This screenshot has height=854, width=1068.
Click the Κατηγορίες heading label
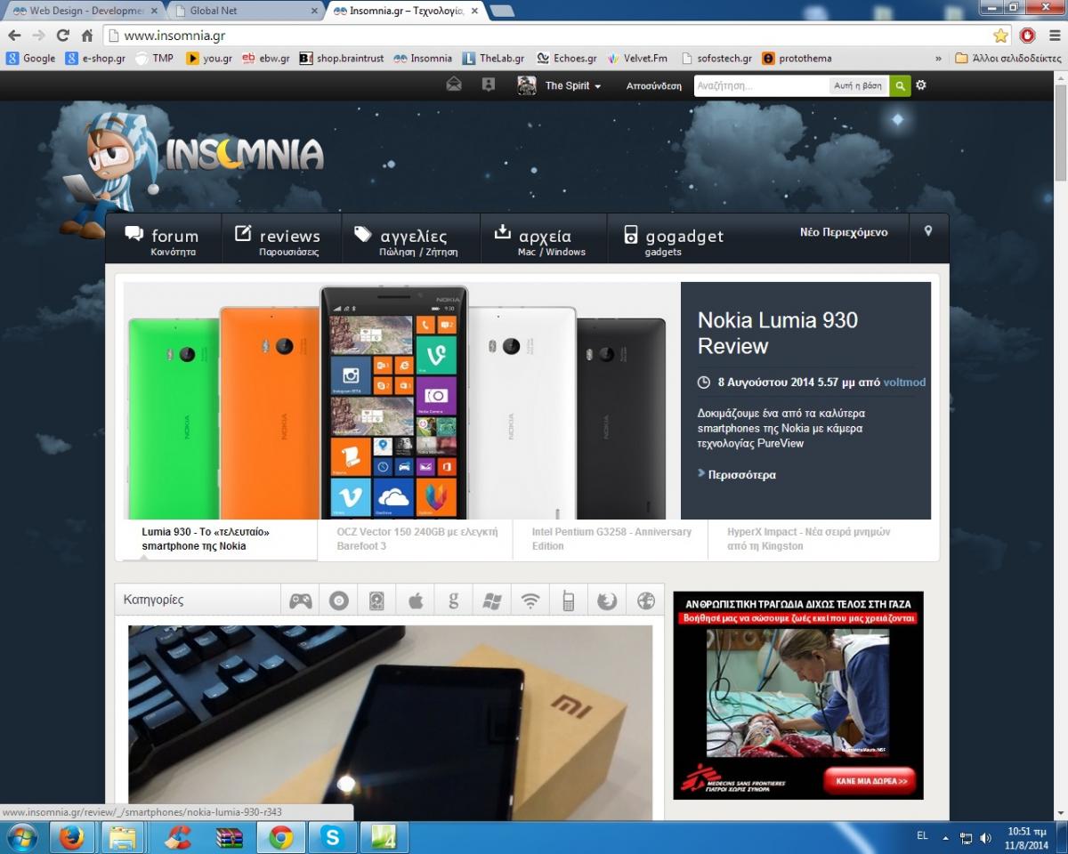pos(154,600)
